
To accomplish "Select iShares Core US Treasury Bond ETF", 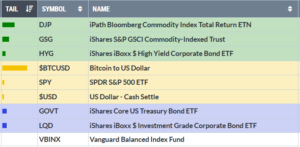I will [x=144, y=111].
